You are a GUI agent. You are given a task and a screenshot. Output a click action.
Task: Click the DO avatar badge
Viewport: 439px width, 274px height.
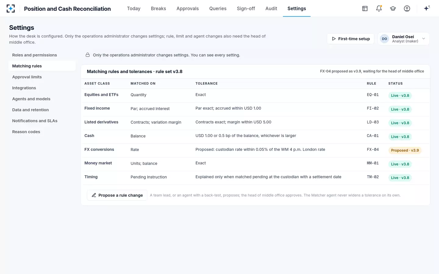[x=384, y=39]
